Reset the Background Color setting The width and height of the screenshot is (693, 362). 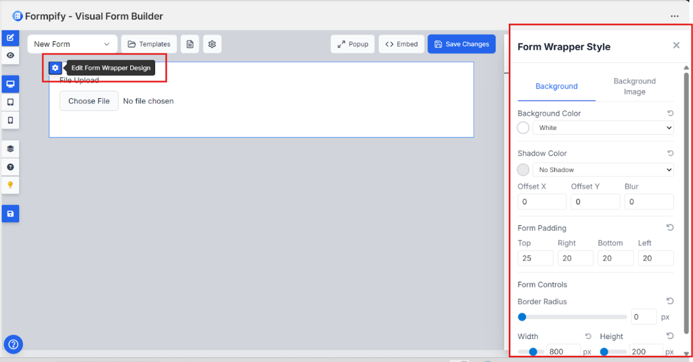tap(670, 114)
